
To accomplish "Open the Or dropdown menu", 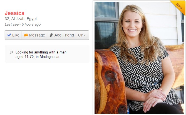I will (x=82, y=35).
